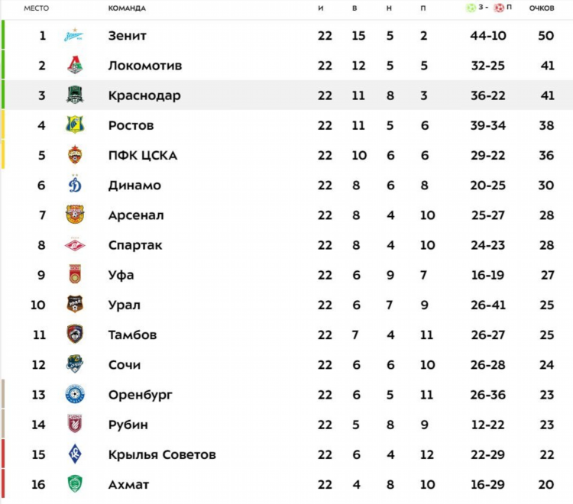Click the Krylia Sovetov emblem

[x=75, y=454]
